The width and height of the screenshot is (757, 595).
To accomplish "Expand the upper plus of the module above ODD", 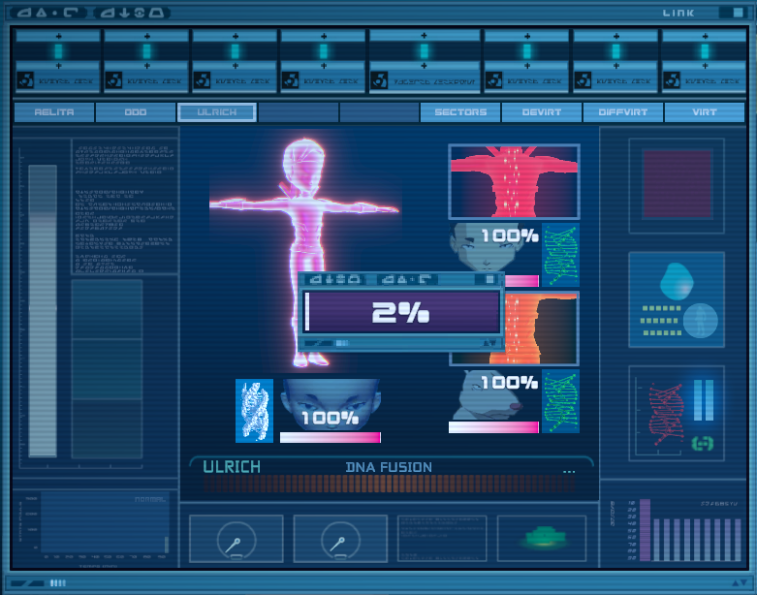I will [x=146, y=36].
